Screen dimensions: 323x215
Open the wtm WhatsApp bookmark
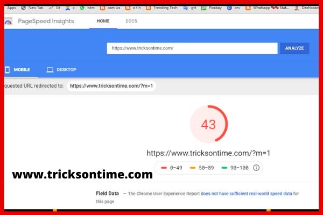click(88, 8)
